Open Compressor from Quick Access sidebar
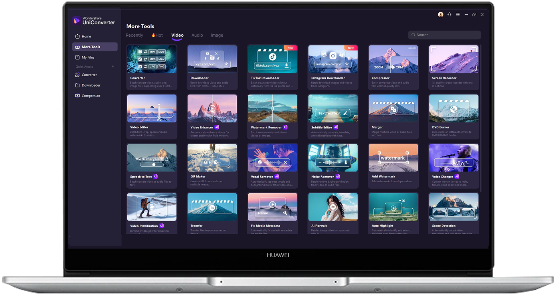The height and width of the screenshot is (296, 556). (95, 95)
